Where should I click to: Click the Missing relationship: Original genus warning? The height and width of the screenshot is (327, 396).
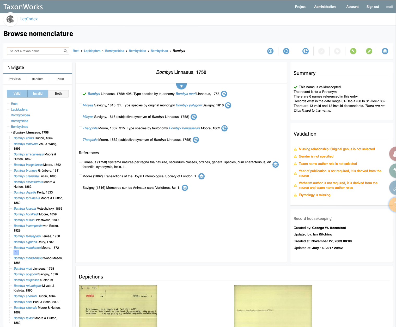pos(337,149)
